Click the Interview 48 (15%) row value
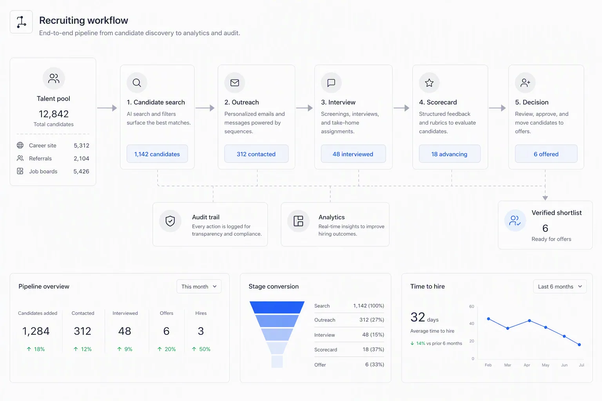The height and width of the screenshot is (401, 602). pyautogui.click(x=373, y=334)
